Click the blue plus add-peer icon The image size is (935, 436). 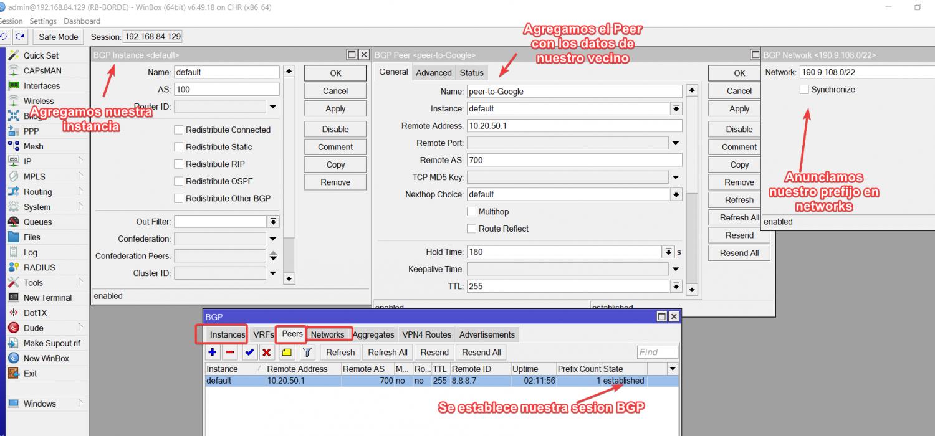click(213, 353)
